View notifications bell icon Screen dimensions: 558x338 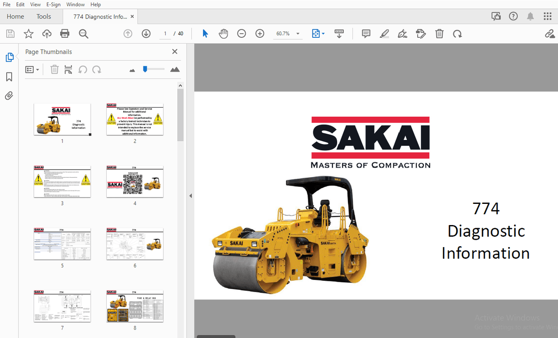(x=531, y=17)
